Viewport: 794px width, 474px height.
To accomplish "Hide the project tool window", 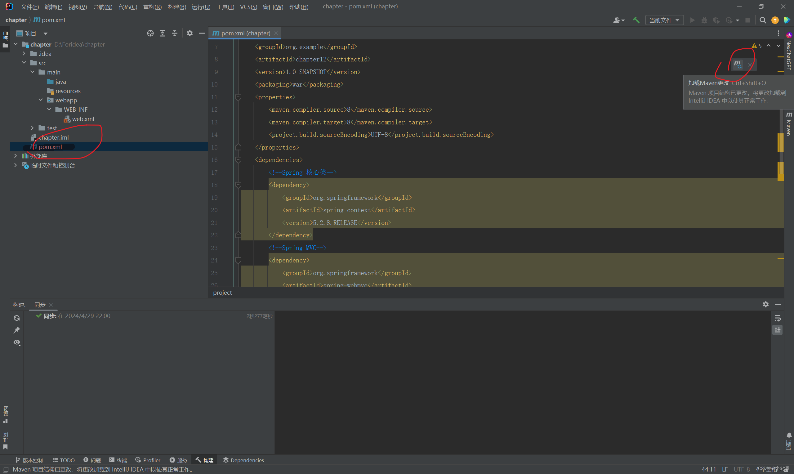I will click(x=202, y=33).
